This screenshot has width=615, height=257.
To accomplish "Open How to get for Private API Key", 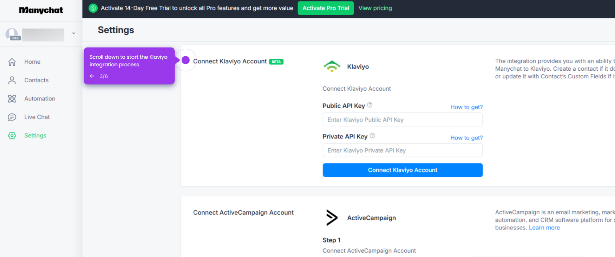I will [466, 138].
